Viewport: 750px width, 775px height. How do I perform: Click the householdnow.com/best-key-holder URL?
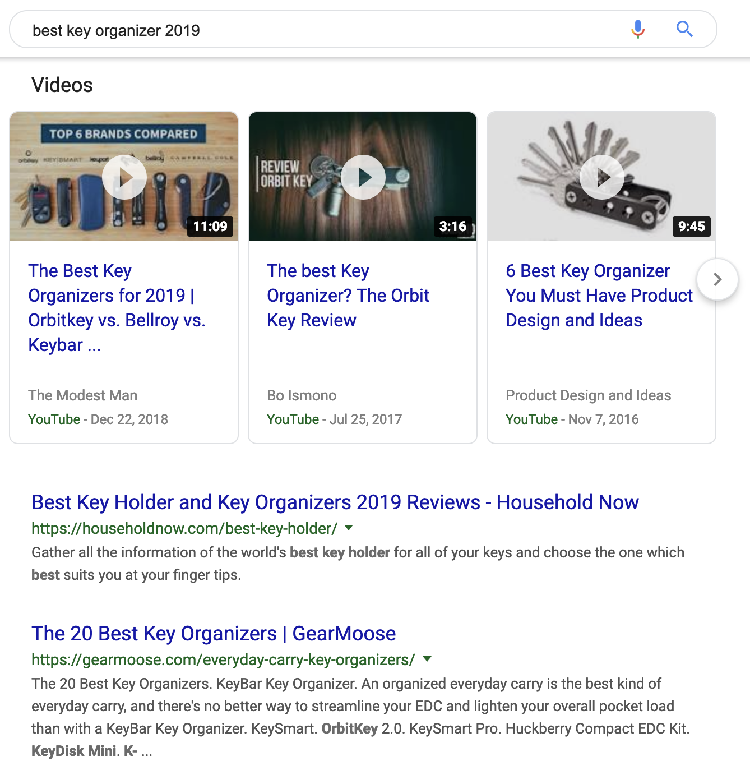click(x=184, y=528)
